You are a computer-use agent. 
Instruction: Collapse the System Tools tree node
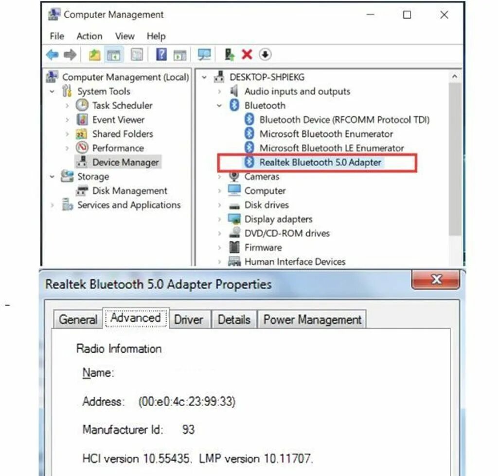pyautogui.click(x=52, y=92)
